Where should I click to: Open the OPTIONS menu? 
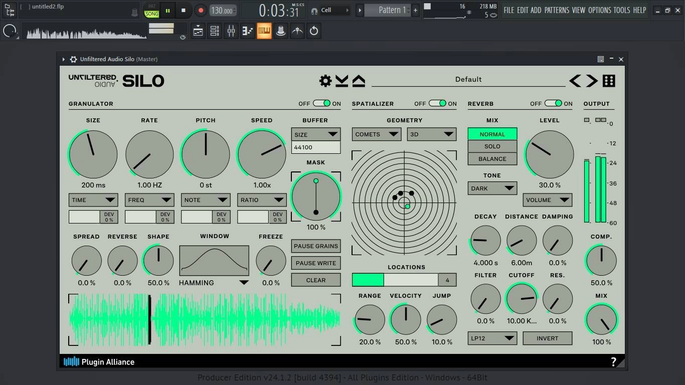[x=599, y=10]
